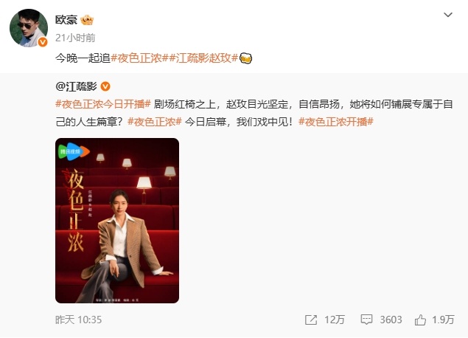This screenshot has height=338, width=468.
Task: Open the #江疏影赵玫# hashtag
Action: [x=203, y=58]
